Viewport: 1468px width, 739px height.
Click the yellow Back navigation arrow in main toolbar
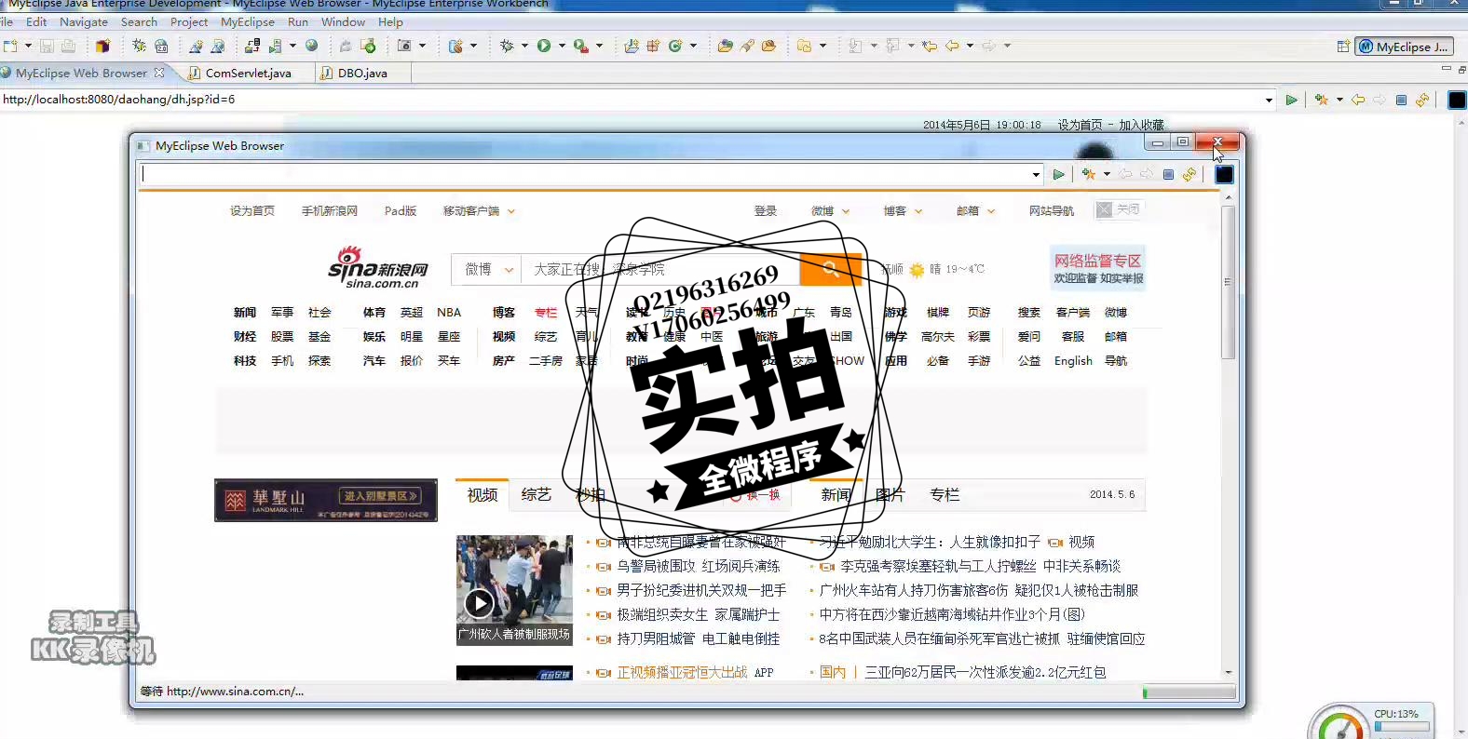(952, 46)
